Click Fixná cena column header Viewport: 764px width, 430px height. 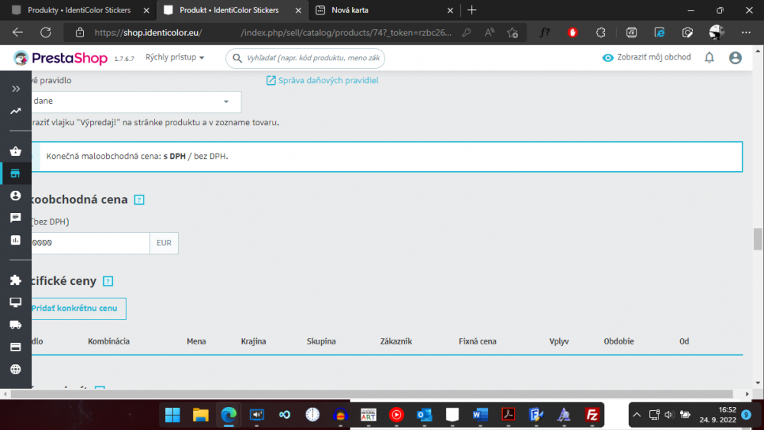click(x=477, y=341)
